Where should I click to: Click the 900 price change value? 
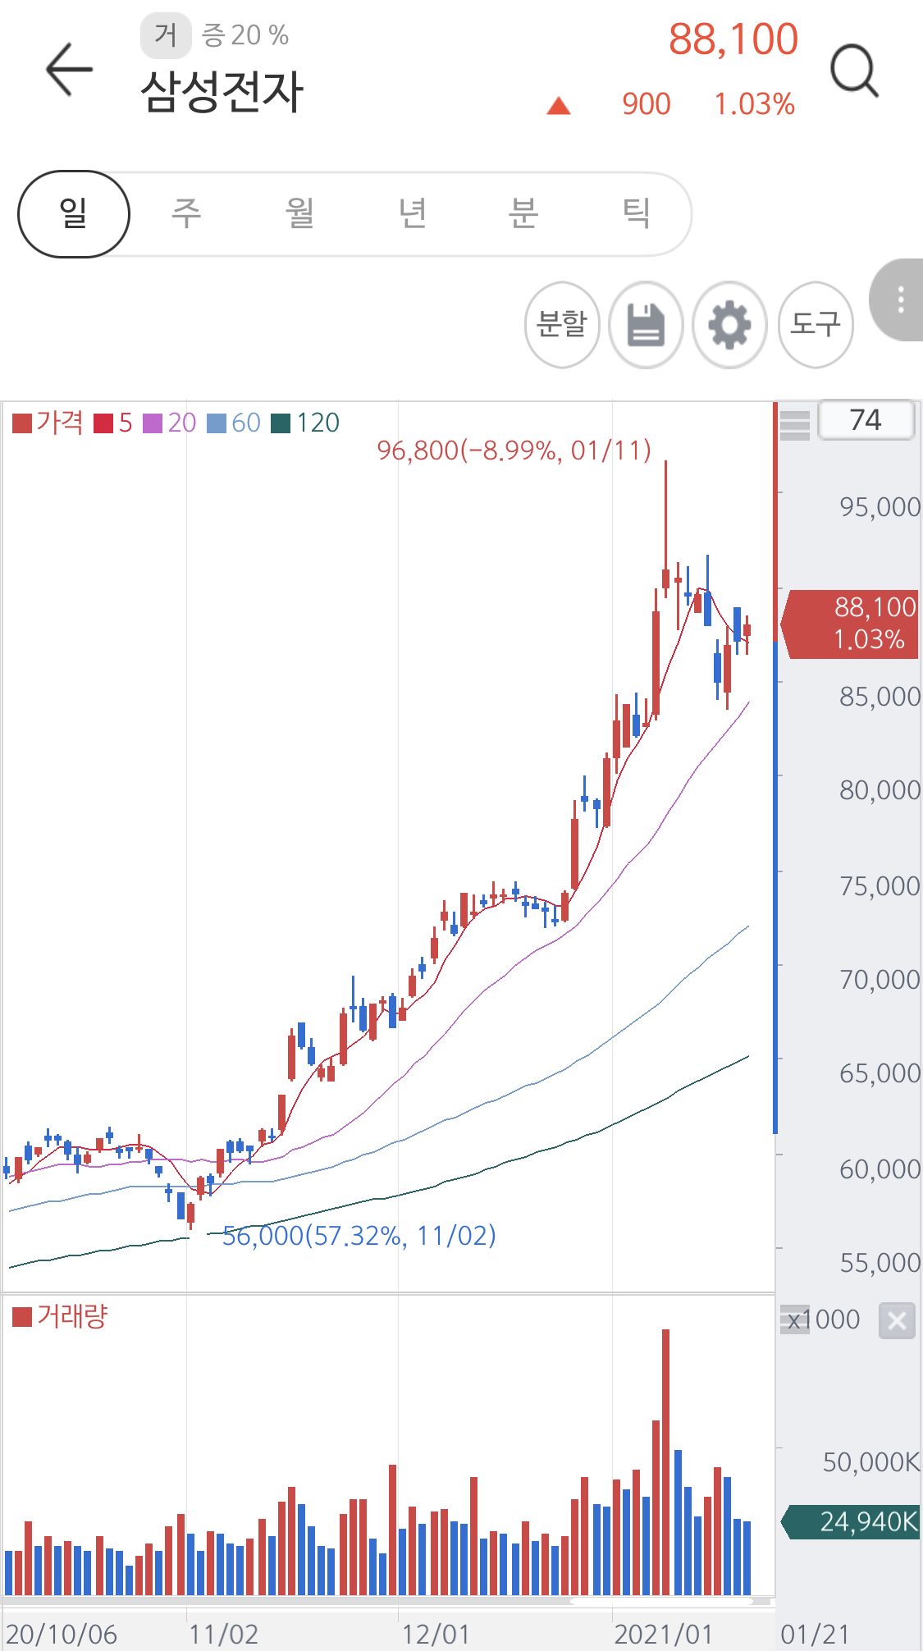(x=647, y=104)
